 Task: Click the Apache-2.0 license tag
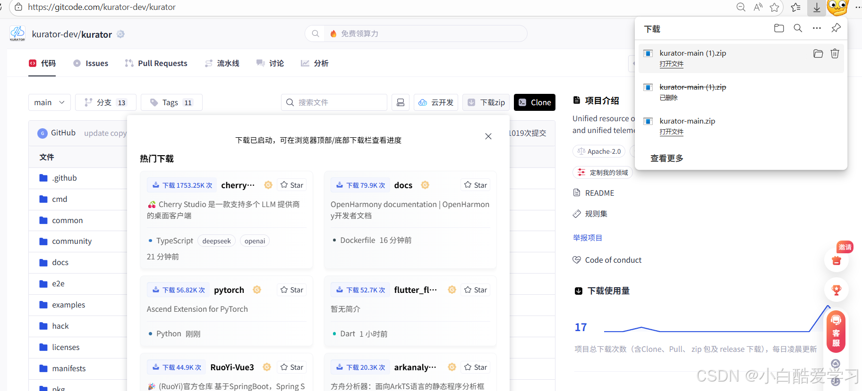coord(599,151)
